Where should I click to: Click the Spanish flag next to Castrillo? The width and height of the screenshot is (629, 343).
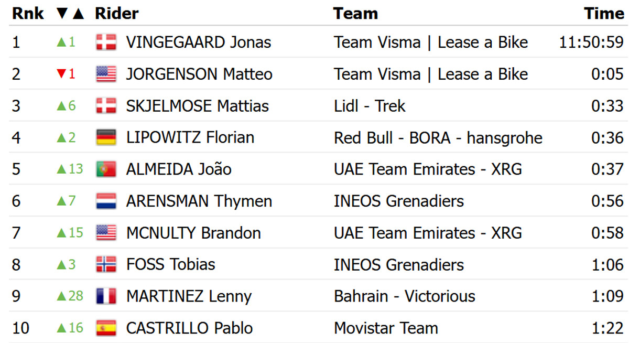pos(106,328)
